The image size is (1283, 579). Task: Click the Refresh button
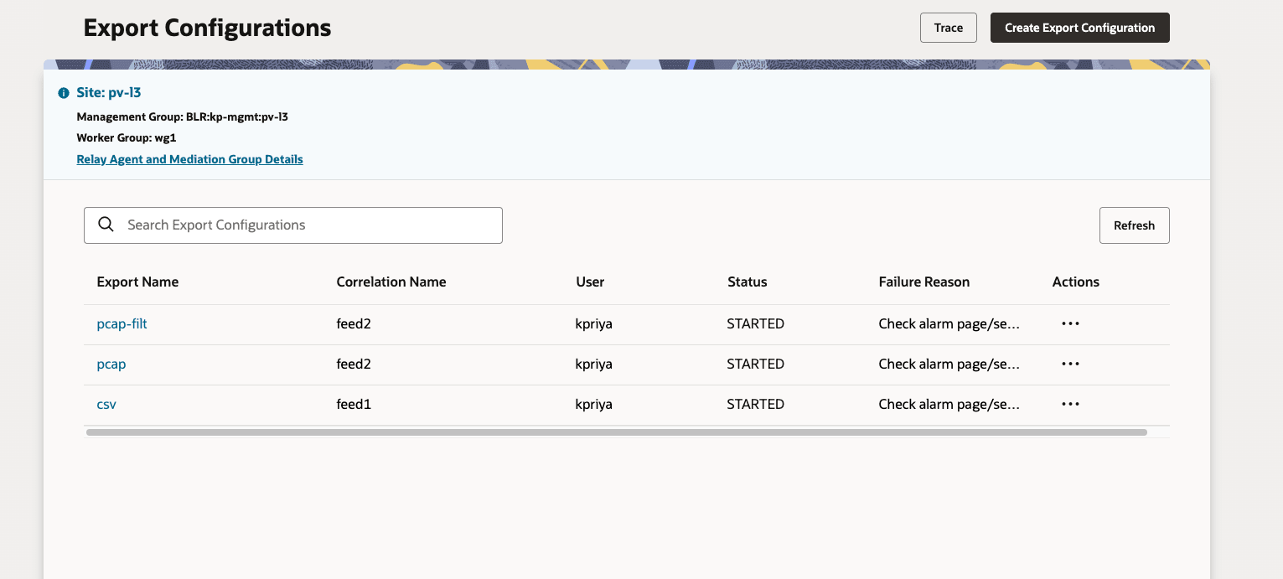[x=1134, y=225]
